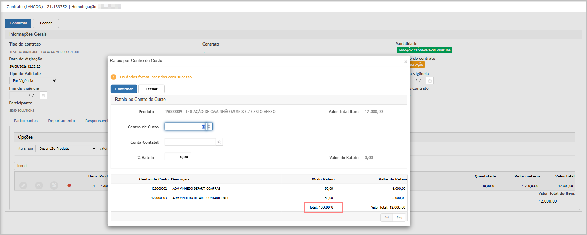Click Confirmar in the Rateio dialog
587x235 pixels.
pos(124,89)
